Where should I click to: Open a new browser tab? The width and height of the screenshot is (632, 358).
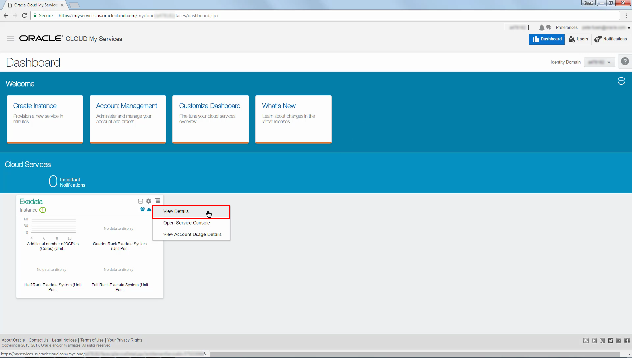74,5
